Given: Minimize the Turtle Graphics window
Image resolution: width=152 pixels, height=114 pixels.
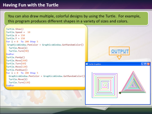Looking at the screenshot, I should (142, 64).
